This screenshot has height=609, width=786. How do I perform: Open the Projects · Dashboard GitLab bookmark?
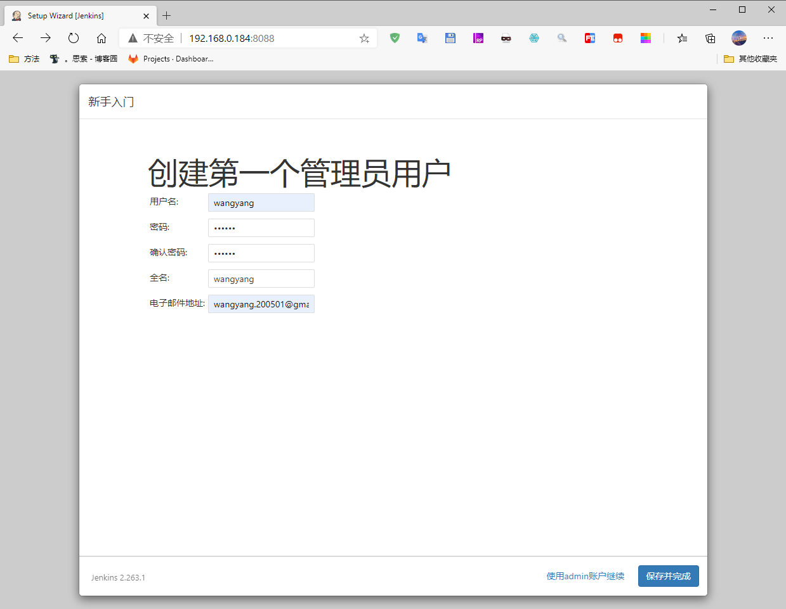pyautogui.click(x=171, y=59)
